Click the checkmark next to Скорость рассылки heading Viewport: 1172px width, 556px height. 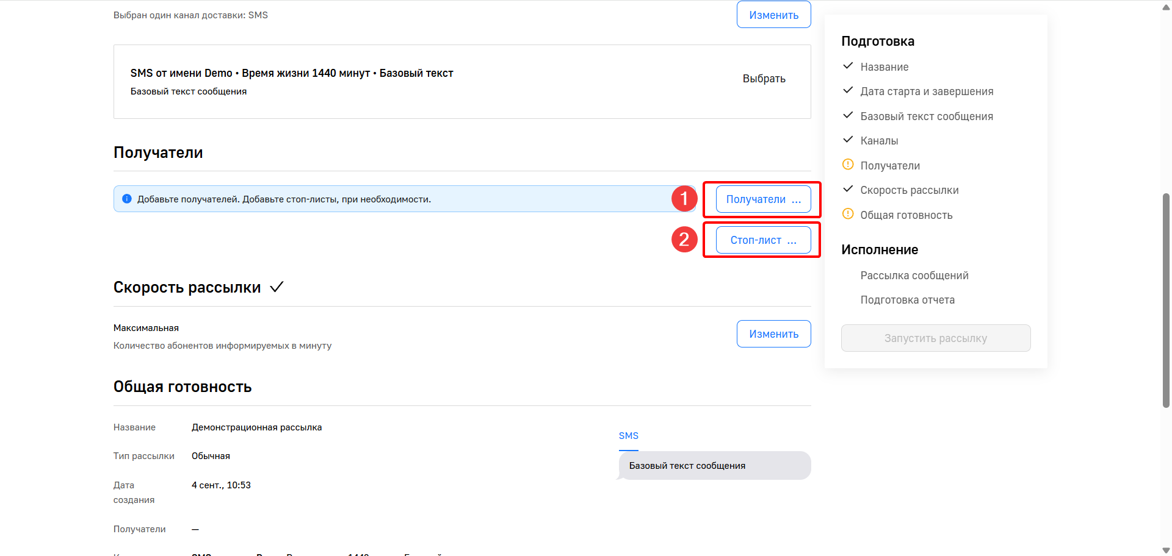tap(277, 287)
